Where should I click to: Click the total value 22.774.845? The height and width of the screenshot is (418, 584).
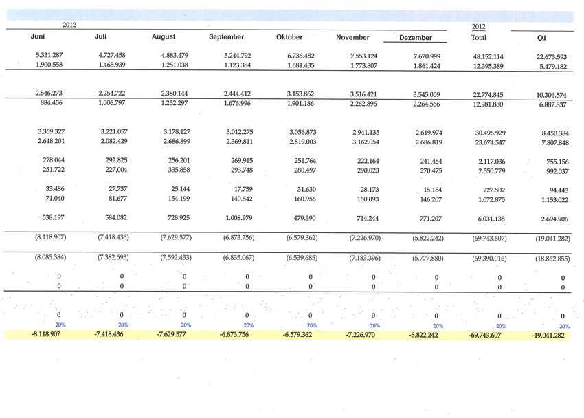(488, 95)
